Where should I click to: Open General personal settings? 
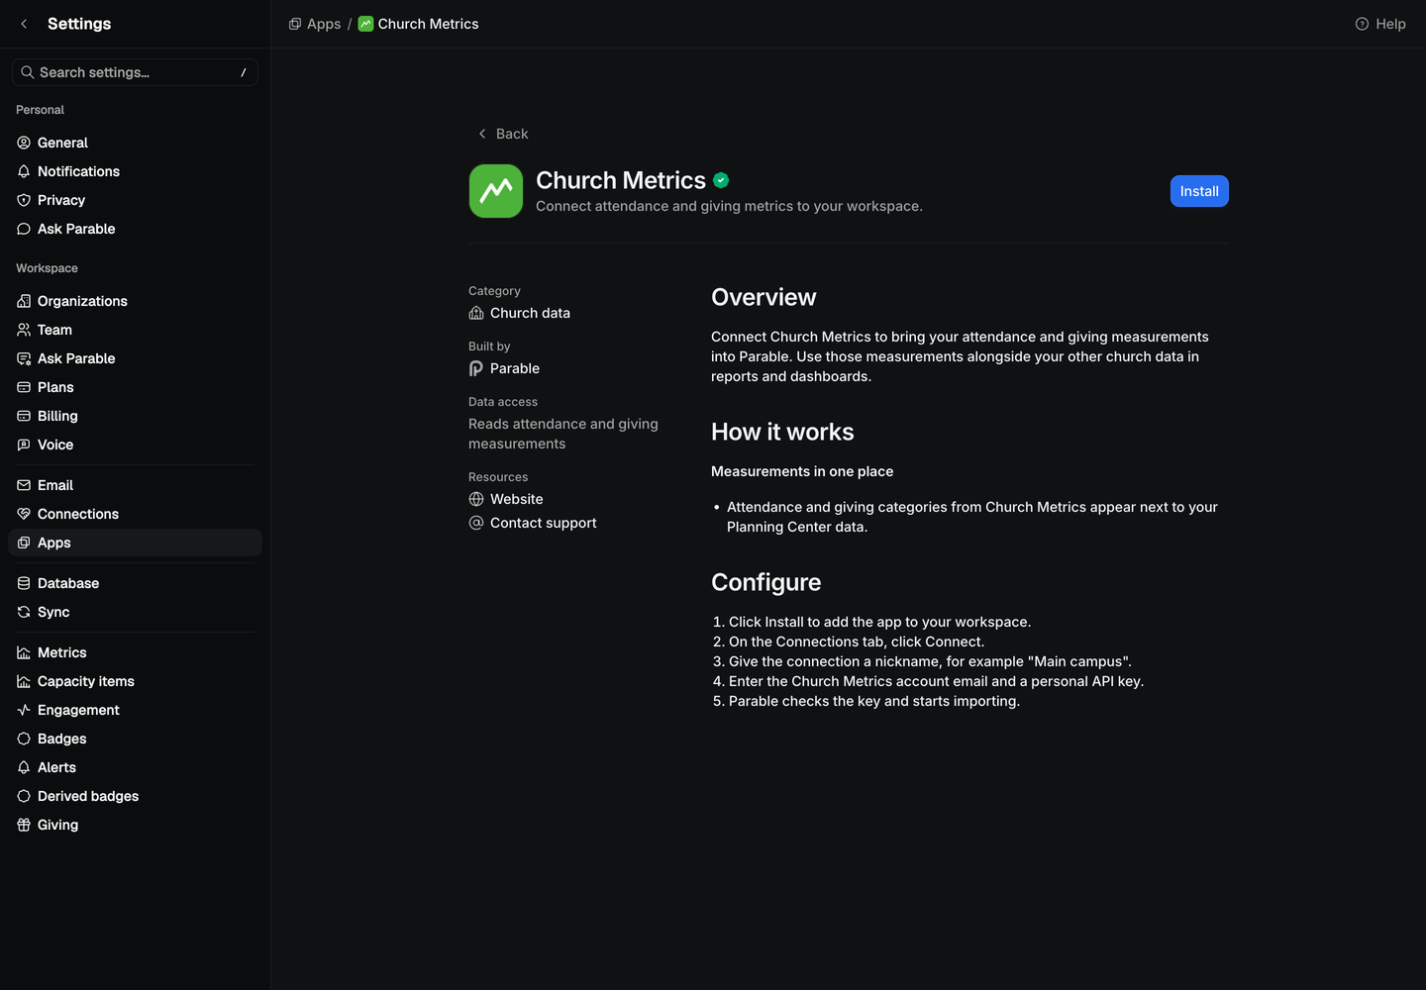click(x=135, y=143)
